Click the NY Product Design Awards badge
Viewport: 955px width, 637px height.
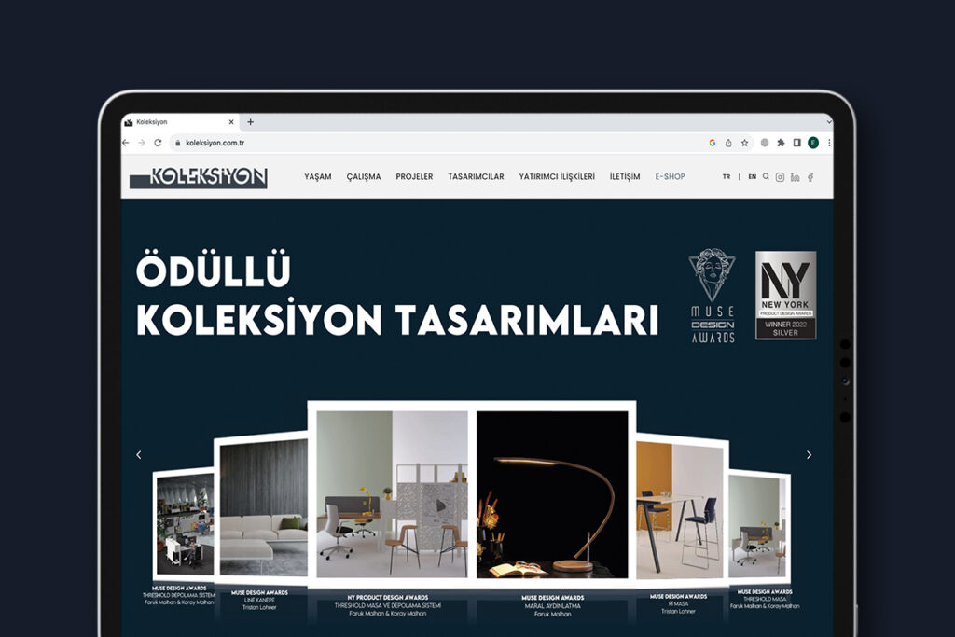coord(785,296)
